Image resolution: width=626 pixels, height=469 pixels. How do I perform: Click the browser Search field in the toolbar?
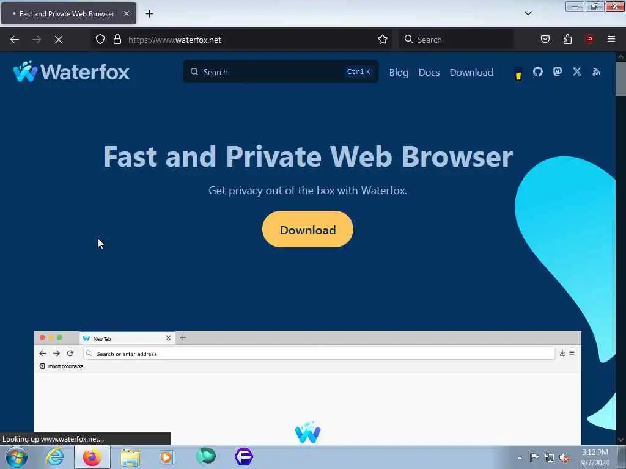pos(456,40)
